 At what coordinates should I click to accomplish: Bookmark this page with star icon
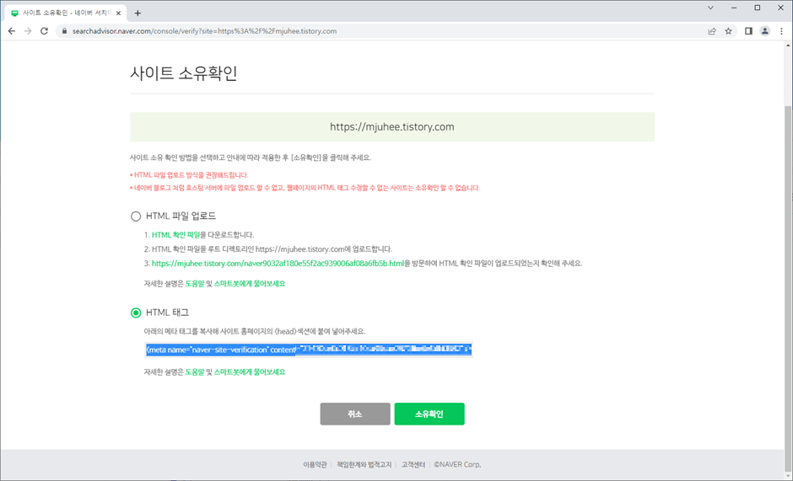coord(728,31)
